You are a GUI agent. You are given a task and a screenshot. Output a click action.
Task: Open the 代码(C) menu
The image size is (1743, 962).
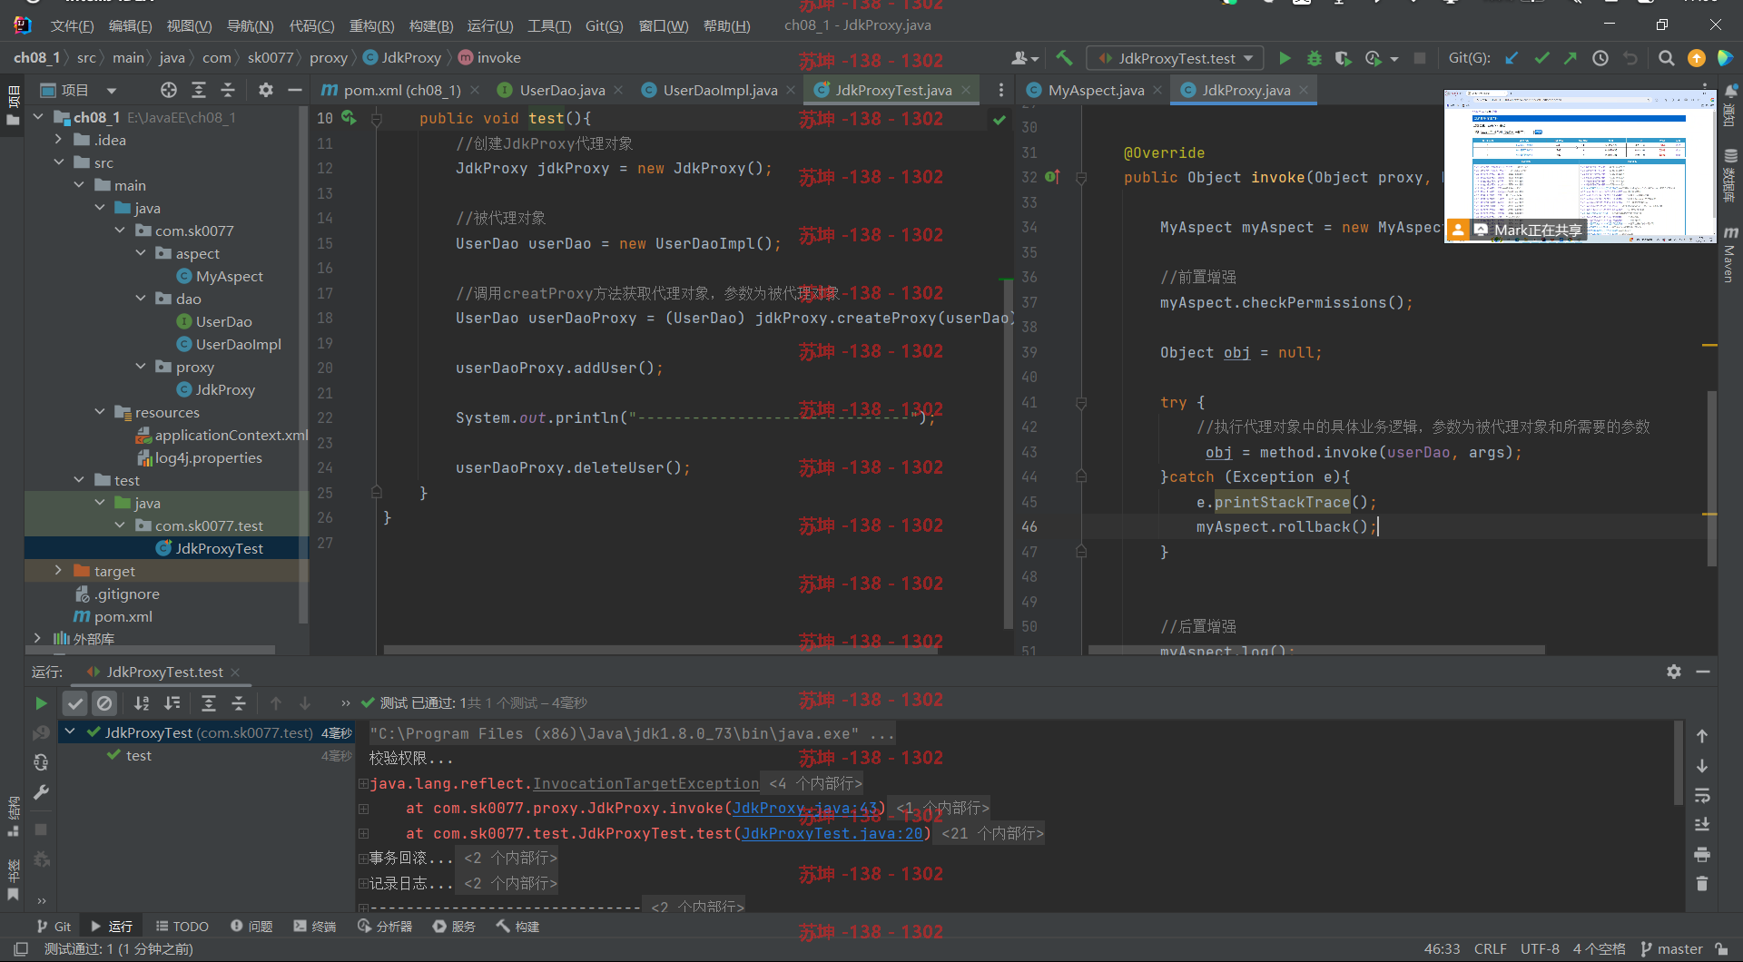[311, 25]
